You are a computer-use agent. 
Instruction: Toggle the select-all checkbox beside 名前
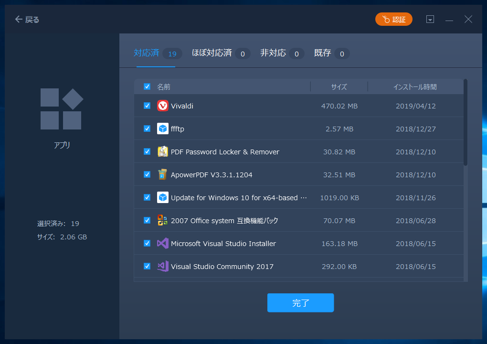pos(147,86)
